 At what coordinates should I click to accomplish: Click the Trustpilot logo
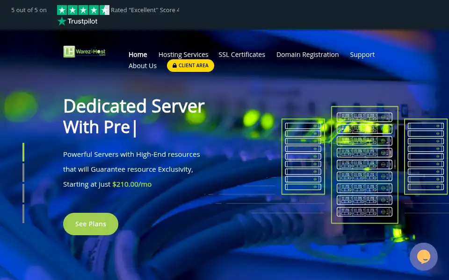pos(77,21)
